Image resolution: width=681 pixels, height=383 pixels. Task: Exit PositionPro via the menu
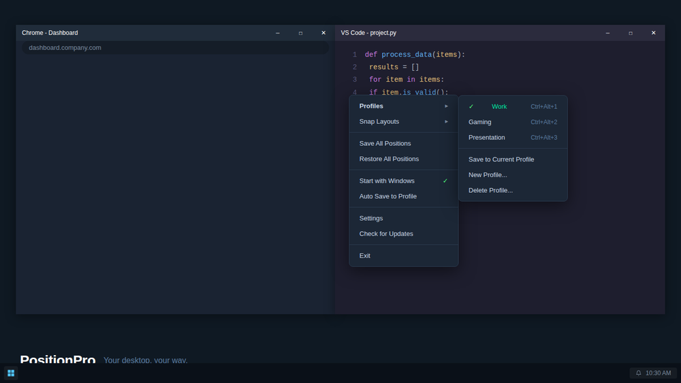coord(403,256)
